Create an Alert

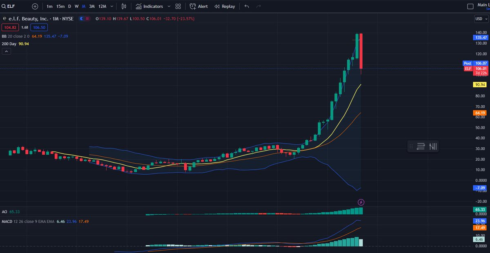(199, 6)
